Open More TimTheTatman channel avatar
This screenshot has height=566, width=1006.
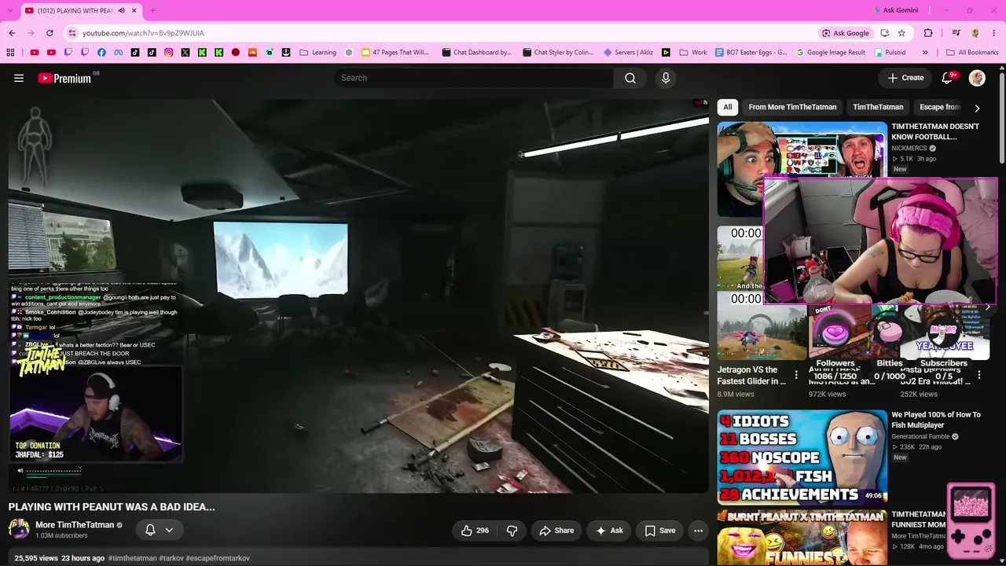point(19,528)
